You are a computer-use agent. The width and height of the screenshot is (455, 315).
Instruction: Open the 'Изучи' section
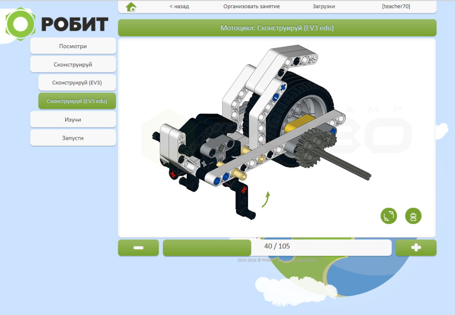pos(73,120)
